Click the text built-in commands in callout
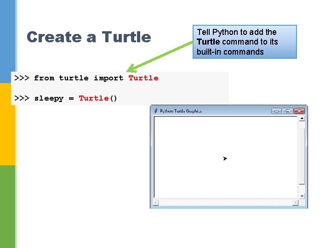The height and width of the screenshot is (248, 331). 230,52
